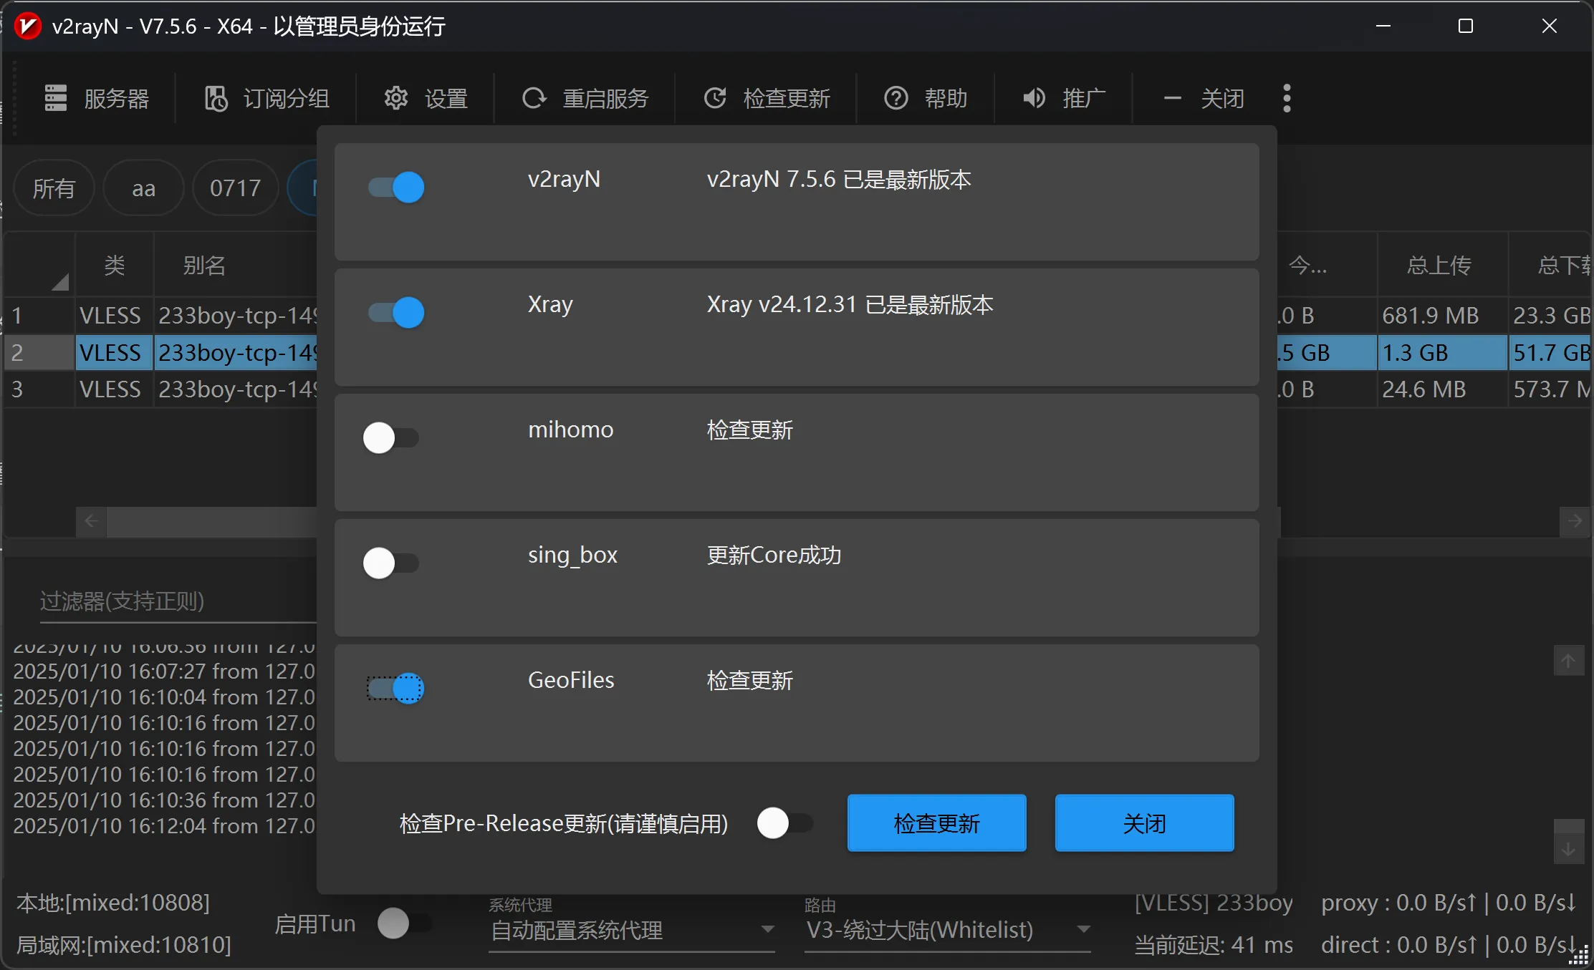Click 'v2rayN 7.5.6 已是最新版本' status text

click(x=839, y=180)
